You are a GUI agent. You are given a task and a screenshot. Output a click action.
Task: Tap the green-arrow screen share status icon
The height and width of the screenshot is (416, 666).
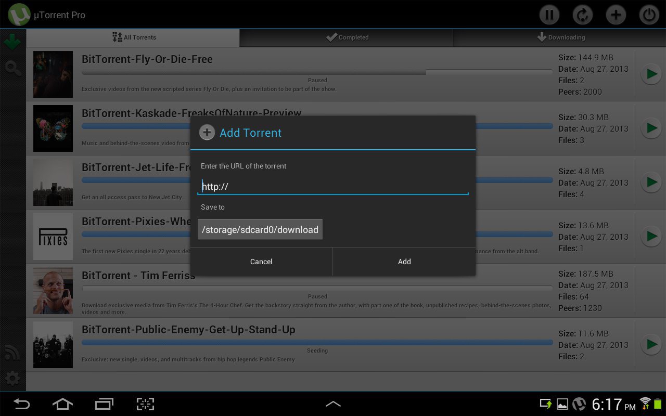tap(545, 404)
